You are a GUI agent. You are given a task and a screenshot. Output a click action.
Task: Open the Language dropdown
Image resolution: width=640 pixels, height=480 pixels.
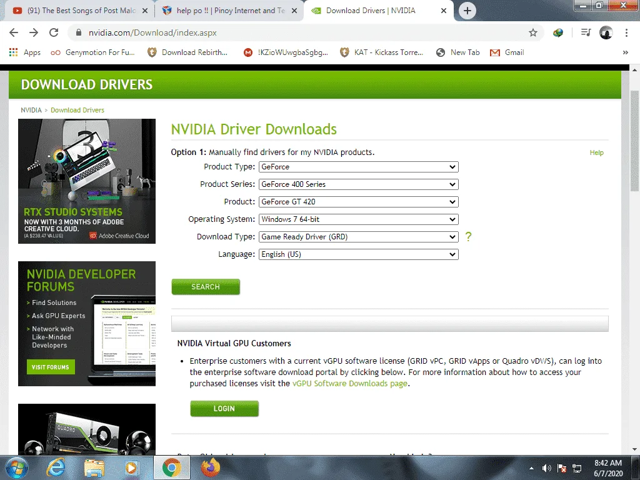358,254
